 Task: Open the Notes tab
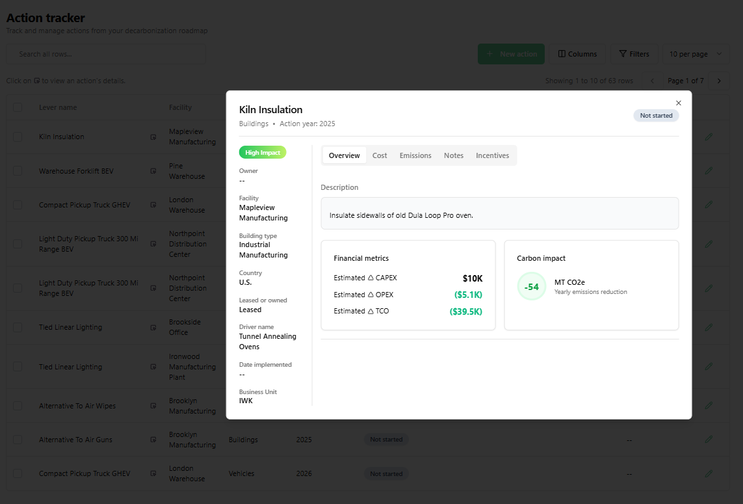click(x=454, y=155)
